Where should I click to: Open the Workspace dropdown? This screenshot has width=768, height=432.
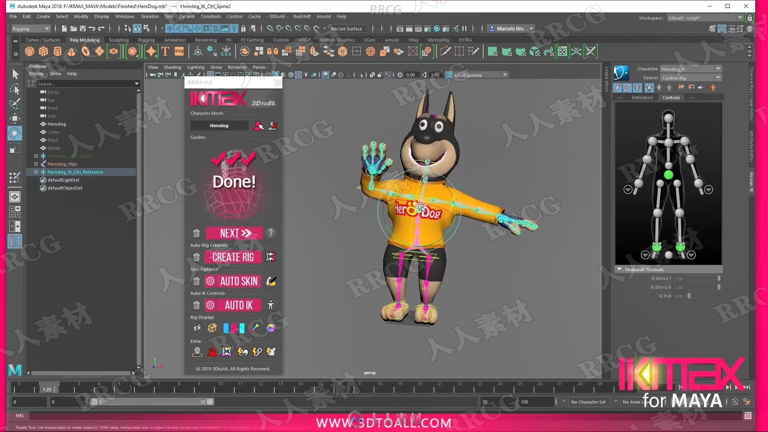[705, 18]
